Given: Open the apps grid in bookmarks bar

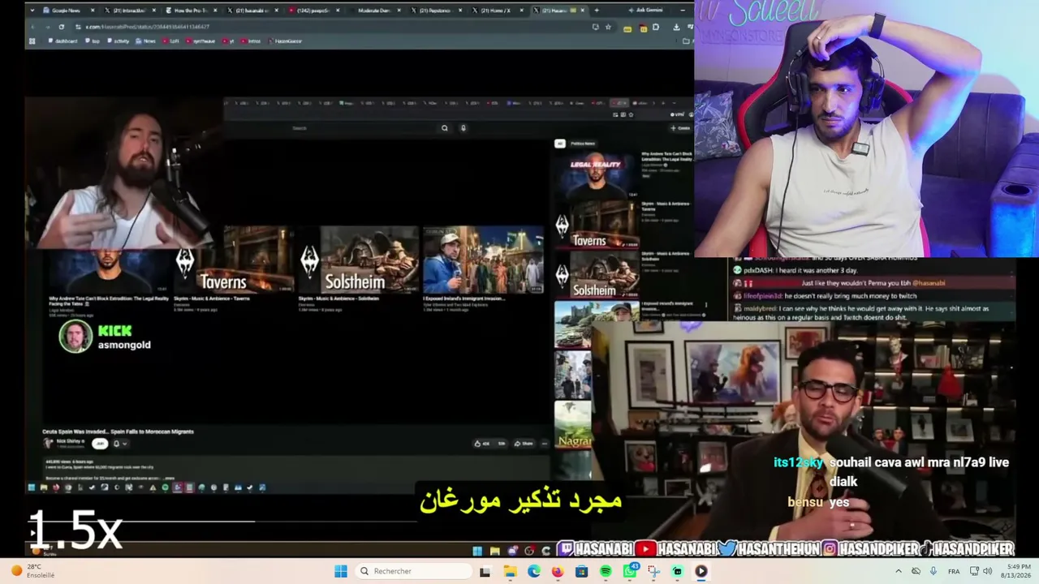Looking at the screenshot, I should pyautogui.click(x=32, y=41).
